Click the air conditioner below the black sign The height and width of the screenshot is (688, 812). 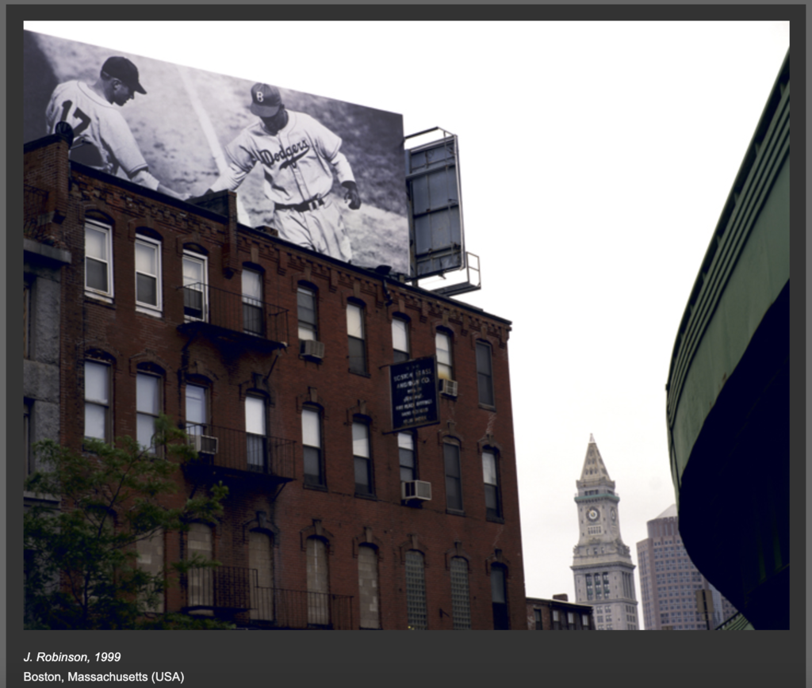click(417, 491)
